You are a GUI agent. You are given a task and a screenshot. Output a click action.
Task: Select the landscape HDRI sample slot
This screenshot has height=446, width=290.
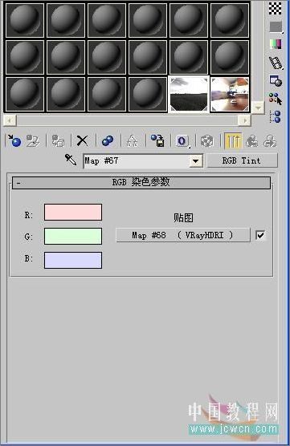pyautogui.click(x=189, y=94)
